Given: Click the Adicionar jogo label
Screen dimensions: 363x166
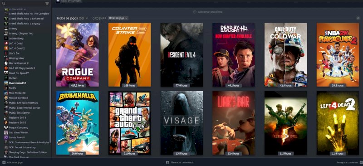Looking at the screenshot, I should pos(15,162).
